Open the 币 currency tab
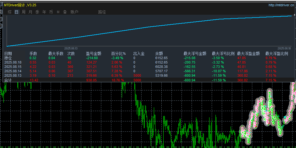The image size is (296, 148). pos(51,12)
